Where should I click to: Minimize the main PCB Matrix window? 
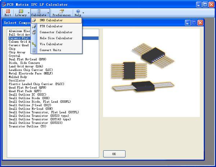[199, 5]
